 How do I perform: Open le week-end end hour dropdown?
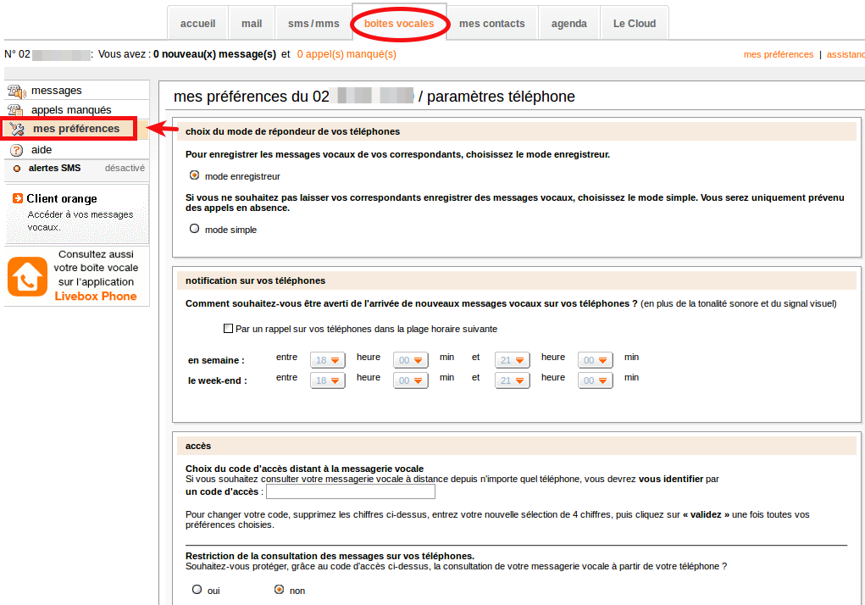tap(512, 380)
